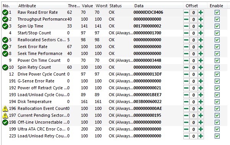This screenshot has width=230, height=145.
Task: Click the yellow warning icon for Reallocation Event Count
Action: [x=5, y=109]
